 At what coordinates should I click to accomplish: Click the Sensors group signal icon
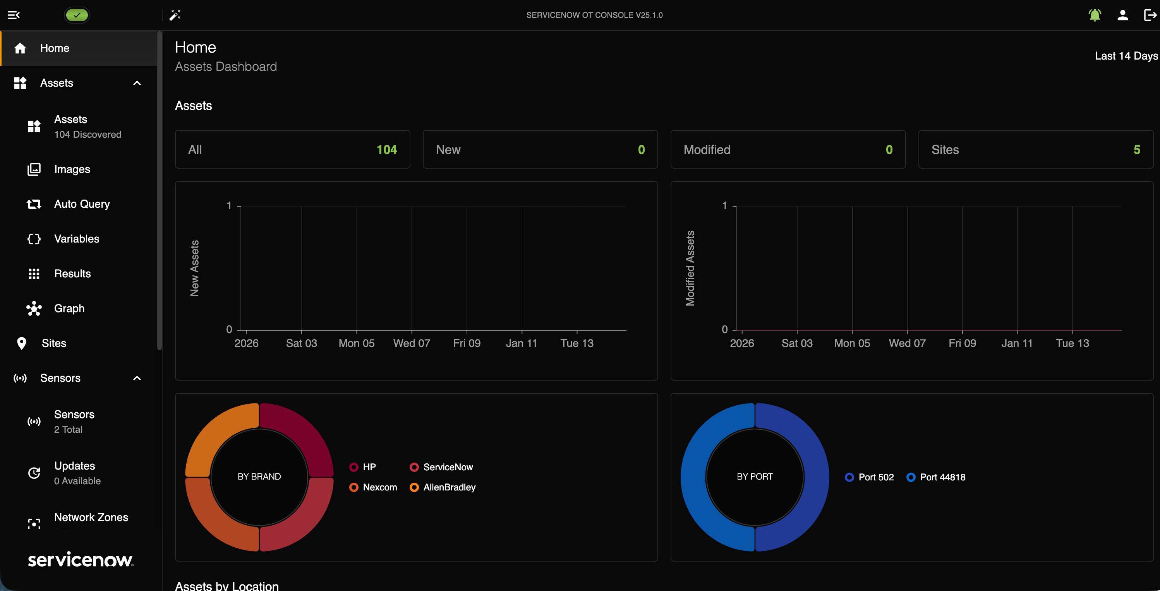click(x=20, y=378)
